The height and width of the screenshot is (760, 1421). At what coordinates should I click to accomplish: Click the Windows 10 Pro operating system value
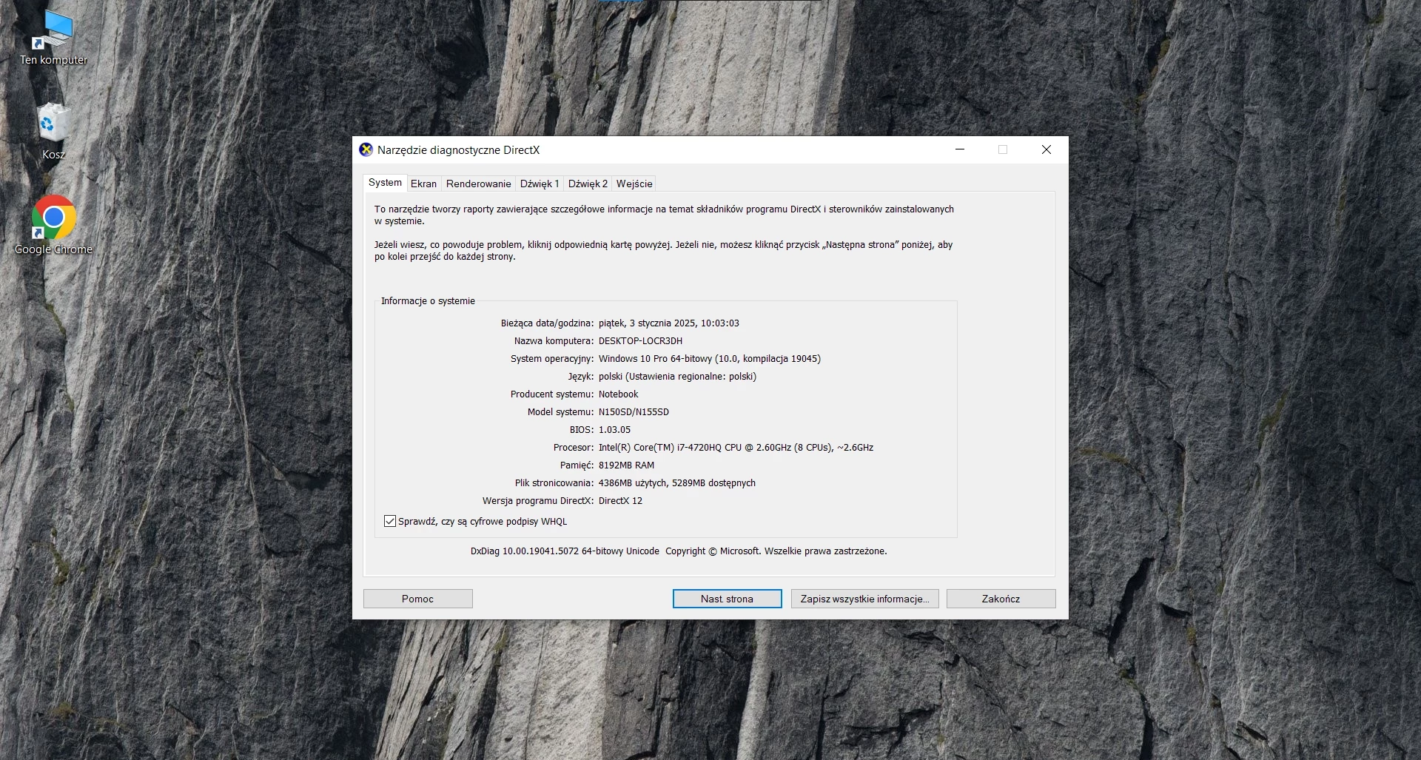tap(709, 359)
